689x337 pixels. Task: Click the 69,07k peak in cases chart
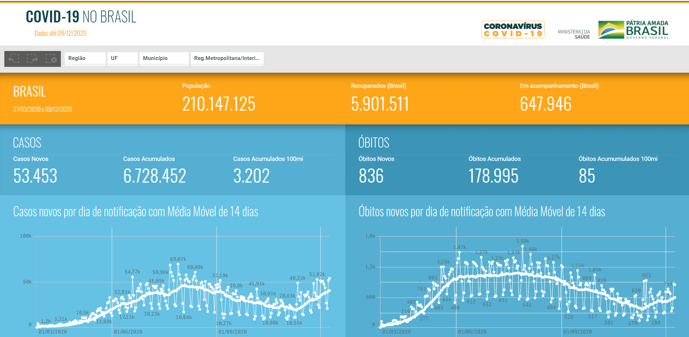click(x=178, y=264)
